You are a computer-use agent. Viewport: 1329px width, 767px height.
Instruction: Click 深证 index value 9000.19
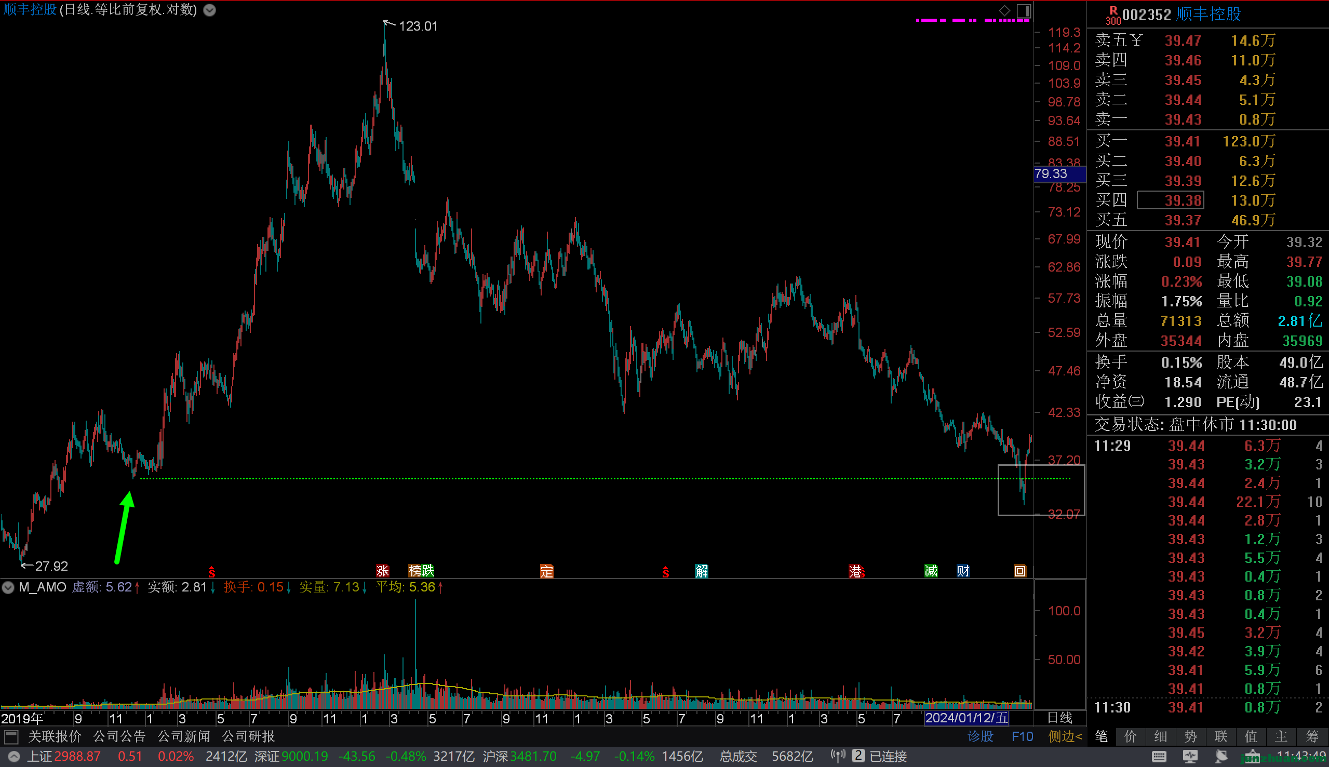pyautogui.click(x=304, y=757)
